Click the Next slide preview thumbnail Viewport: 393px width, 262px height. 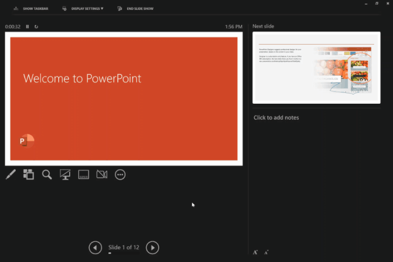[316, 68]
